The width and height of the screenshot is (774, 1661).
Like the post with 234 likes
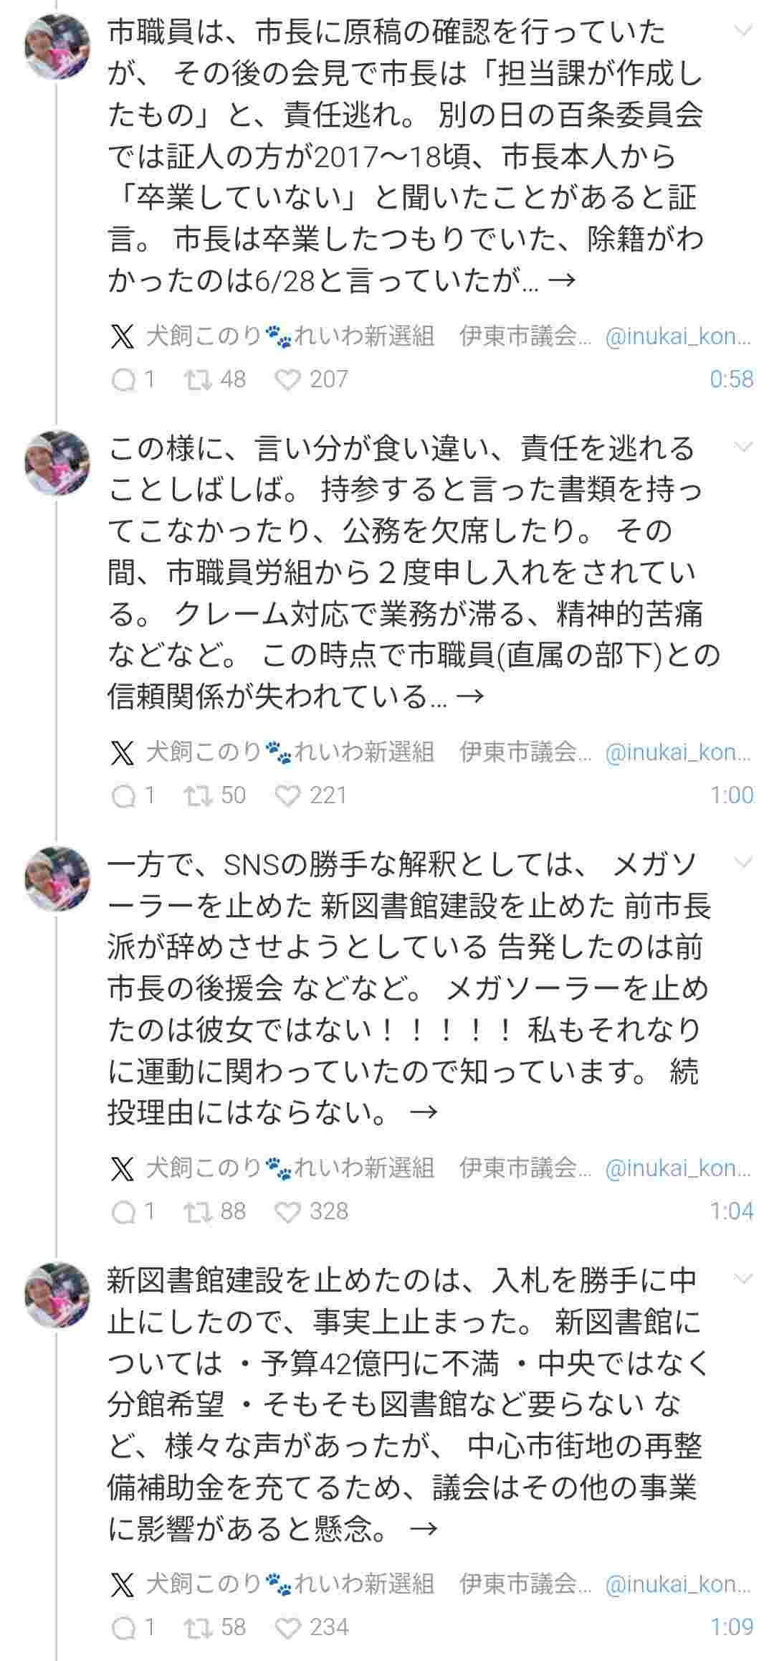coord(288,1628)
